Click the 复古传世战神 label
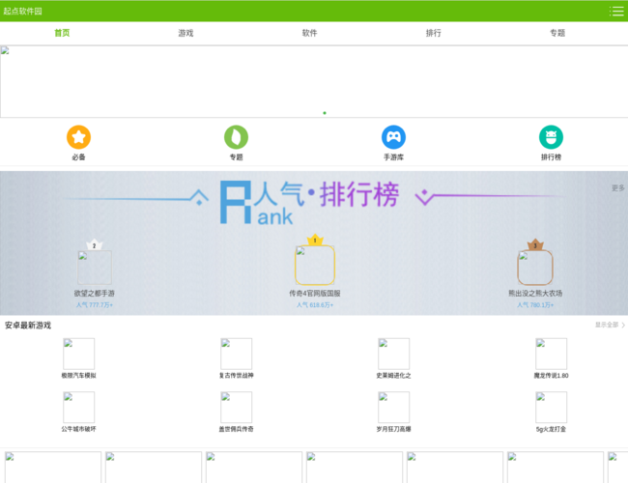The width and height of the screenshot is (628, 483). click(237, 375)
